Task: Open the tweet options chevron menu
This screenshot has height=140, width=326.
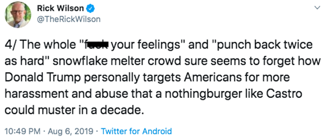Action: click(x=316, y=8)
